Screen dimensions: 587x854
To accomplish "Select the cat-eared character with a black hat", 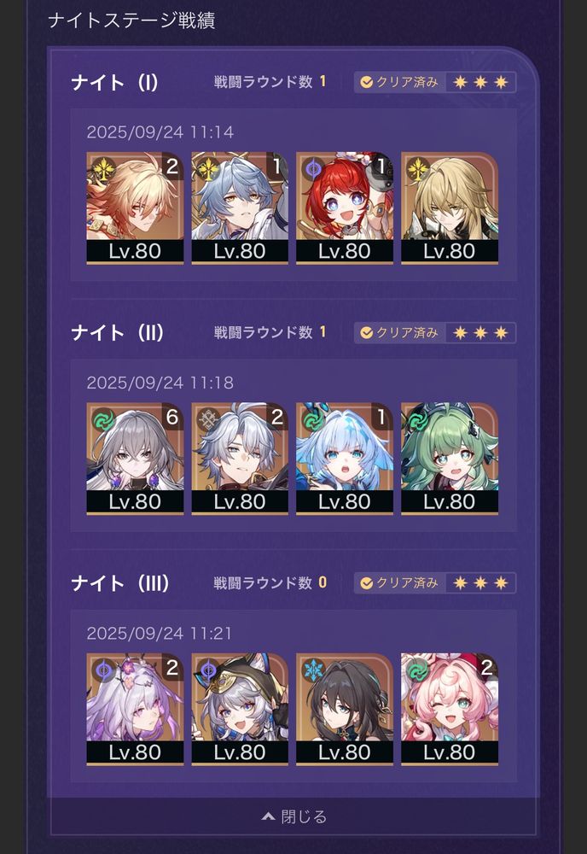I will coord(240,709).
